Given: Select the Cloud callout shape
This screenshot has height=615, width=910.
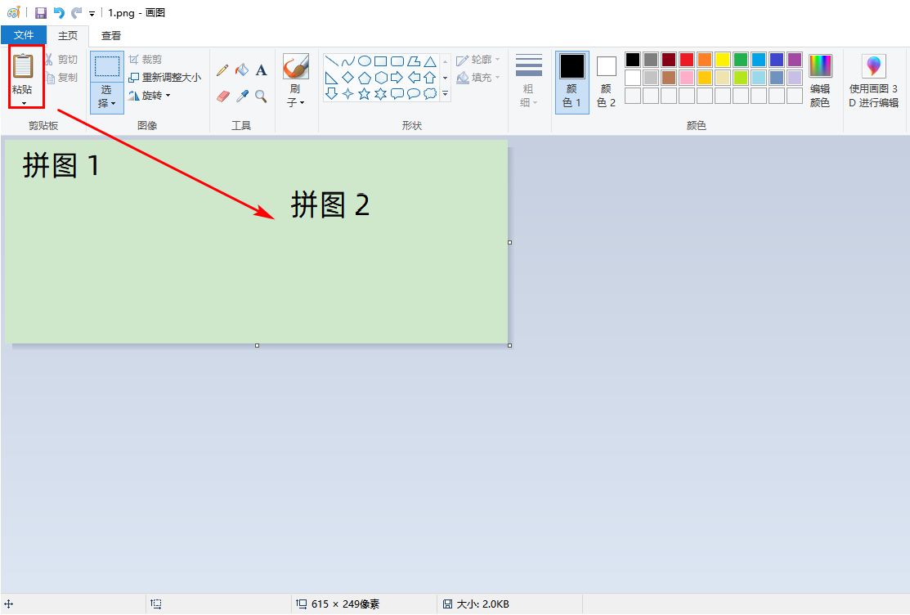Looking at the screenshot, I should pyautogui.click(x=429, y=93).
